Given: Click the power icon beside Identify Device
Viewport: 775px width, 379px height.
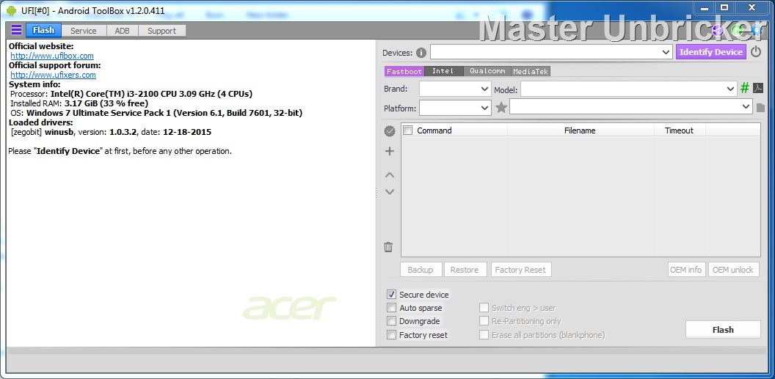Looking at the screenshot, I should (x=756, y=52).
